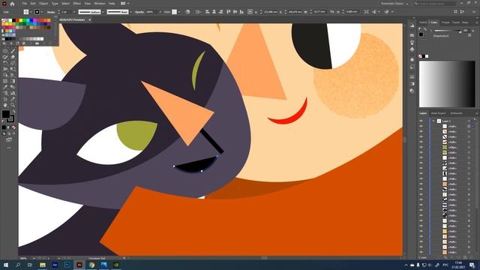480x270 pixels.
Task: Select the Free Transform tool
Action: coord(13,69)
